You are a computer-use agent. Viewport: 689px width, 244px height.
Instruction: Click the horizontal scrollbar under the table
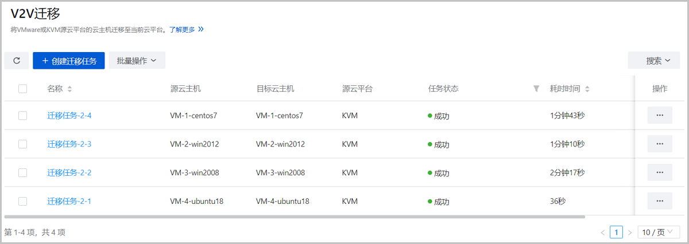pyautogui.click(x=294, y=217)
